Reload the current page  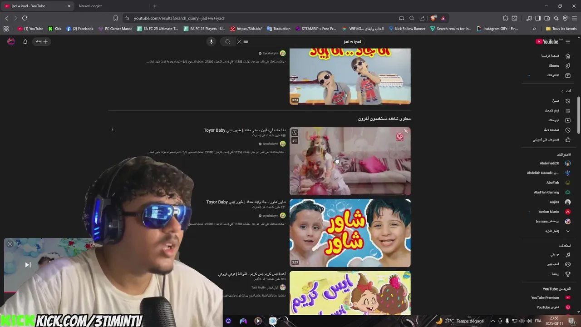pyautogui.click(x=25, y=18)
